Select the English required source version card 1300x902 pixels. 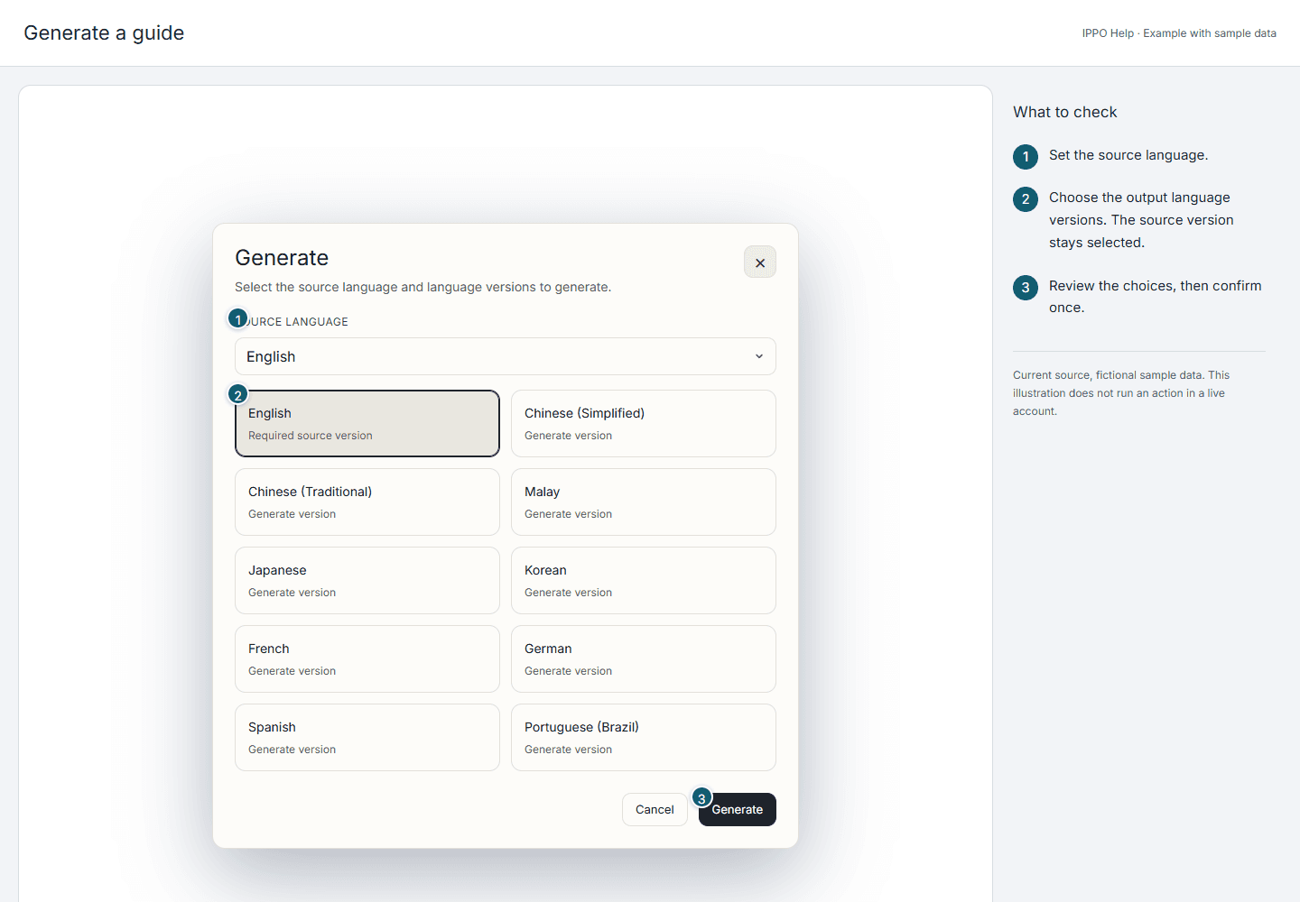pos(367,424)
